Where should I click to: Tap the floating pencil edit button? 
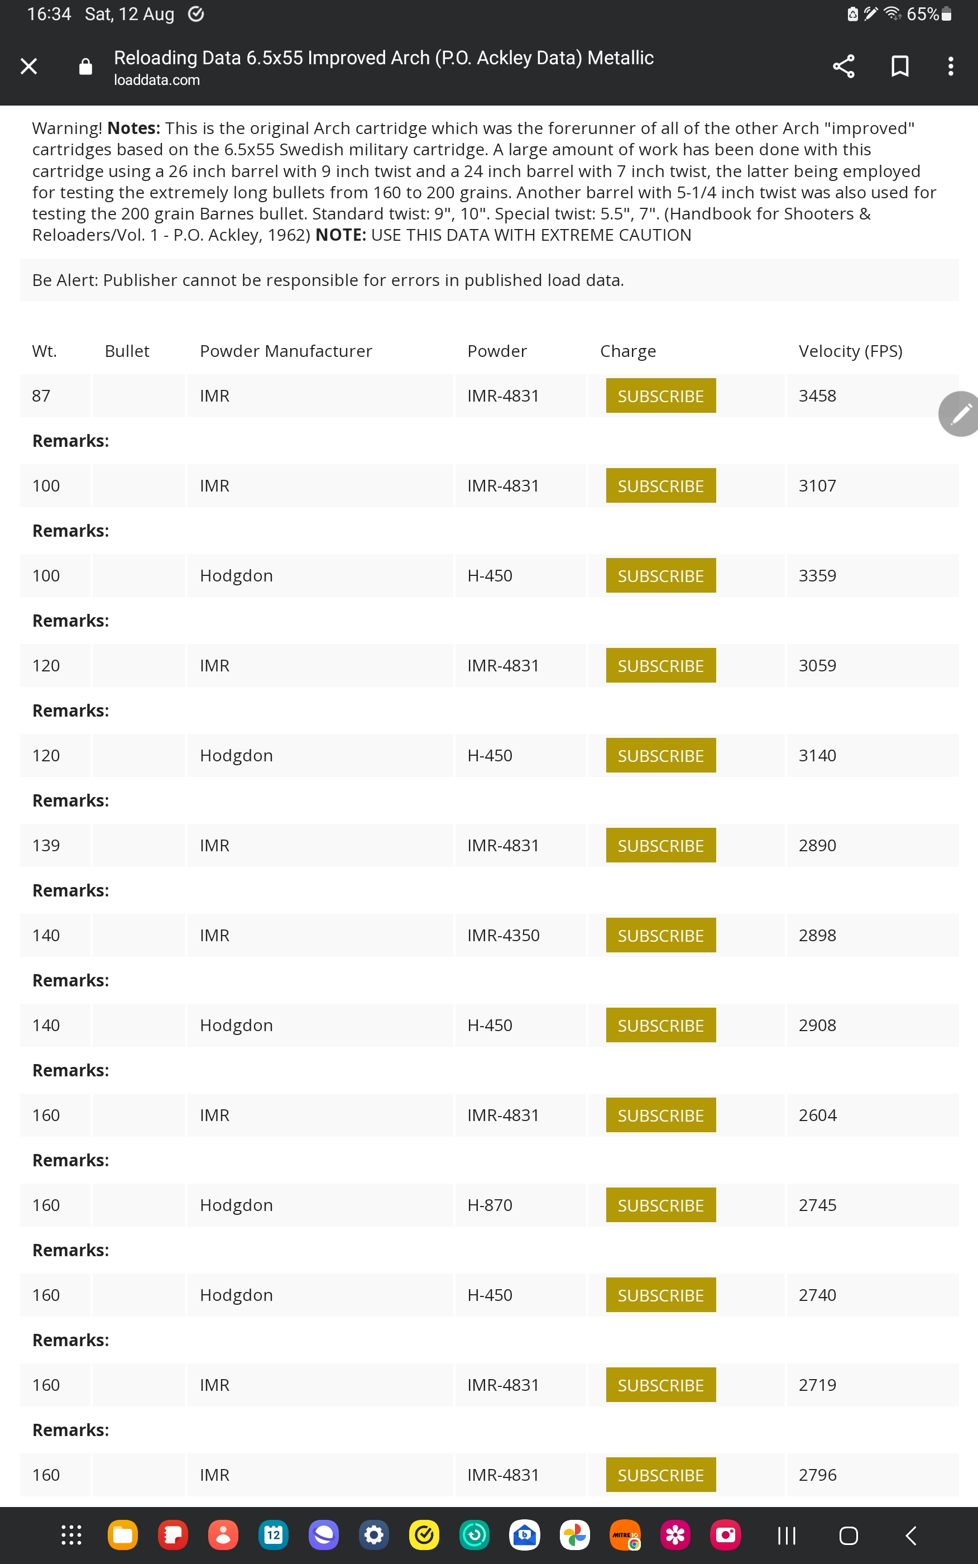coord(959,413)
